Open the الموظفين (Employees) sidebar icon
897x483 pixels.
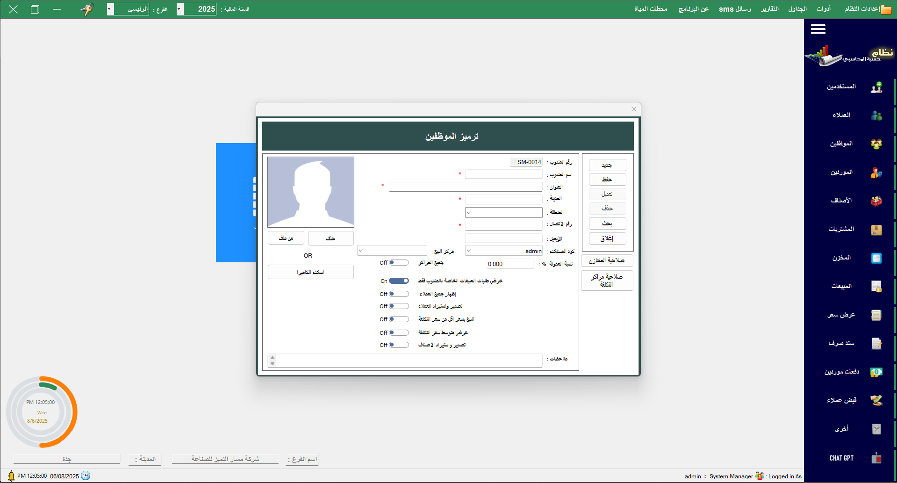click(876, 144)
